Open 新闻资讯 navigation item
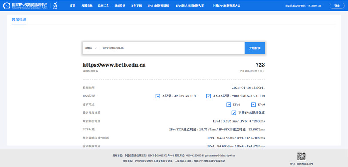The height and width of the screenshot is (167, 348). pos(120,6)
